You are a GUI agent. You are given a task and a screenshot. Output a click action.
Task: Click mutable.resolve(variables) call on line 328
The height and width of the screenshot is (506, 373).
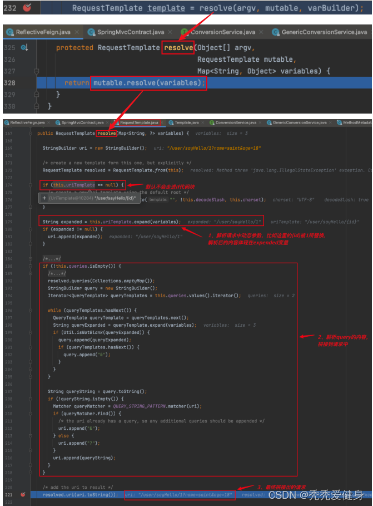pos(149,83)
